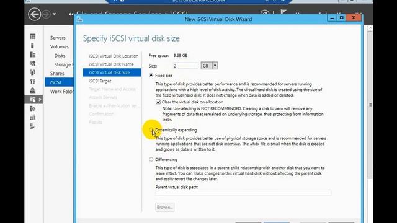
Task: Click the Size input field
Action: [x=185, y=66]
